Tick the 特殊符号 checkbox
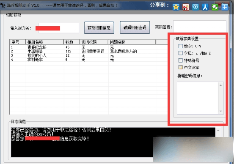 pos(180,60)
